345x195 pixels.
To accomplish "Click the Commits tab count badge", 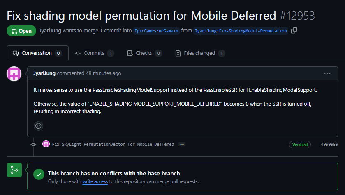I will (x=111, y=53).
